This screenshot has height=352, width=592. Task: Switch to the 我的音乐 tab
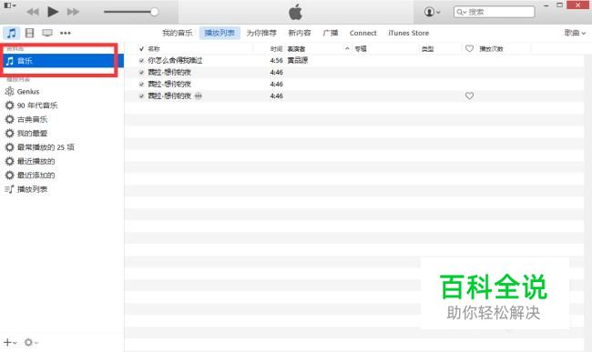(178, 33)
